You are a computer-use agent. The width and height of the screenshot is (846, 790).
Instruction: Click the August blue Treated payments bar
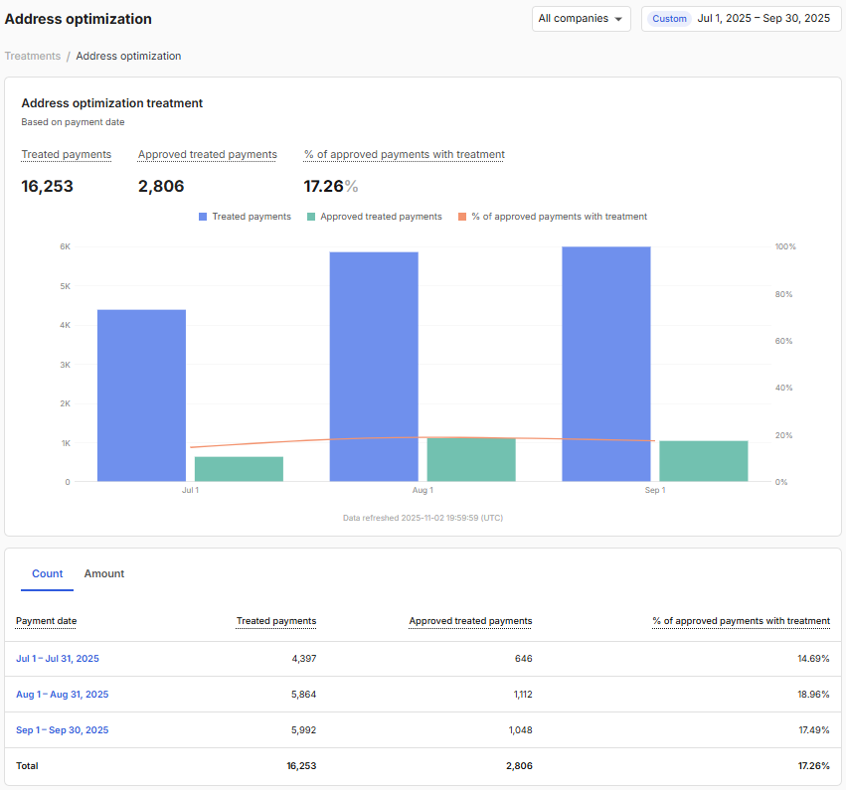[x=374, y=368]
